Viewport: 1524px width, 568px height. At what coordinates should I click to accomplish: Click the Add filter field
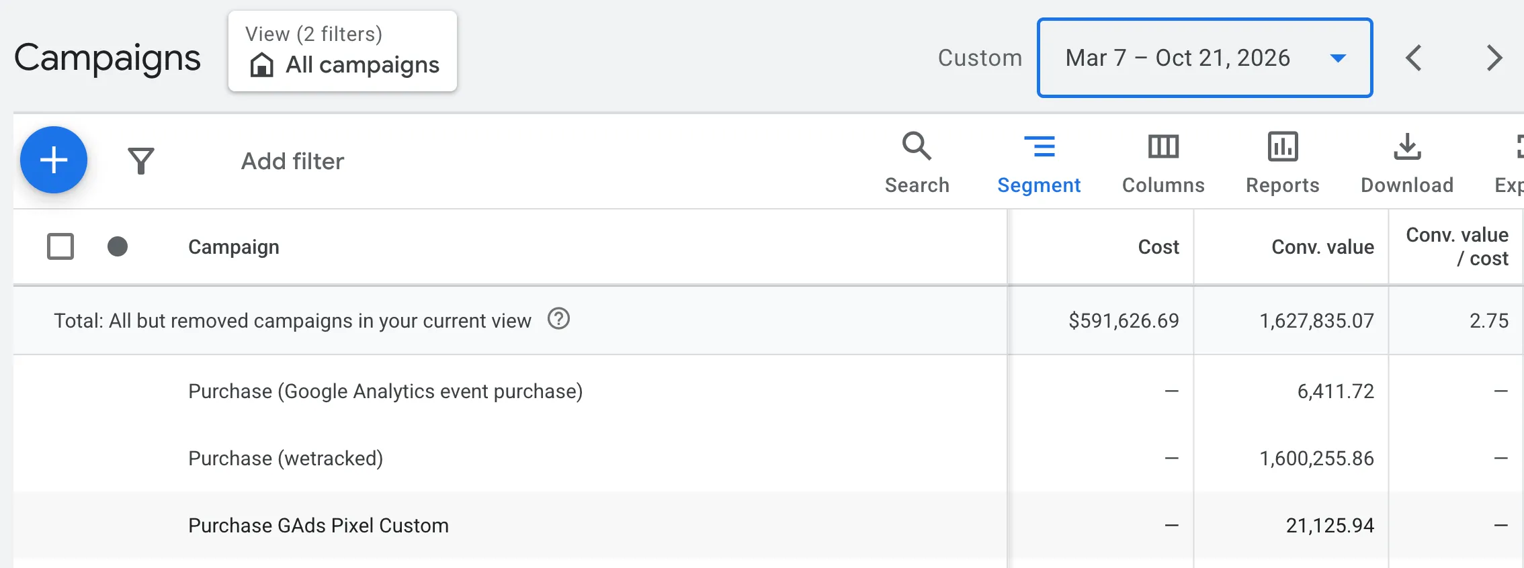292,161
